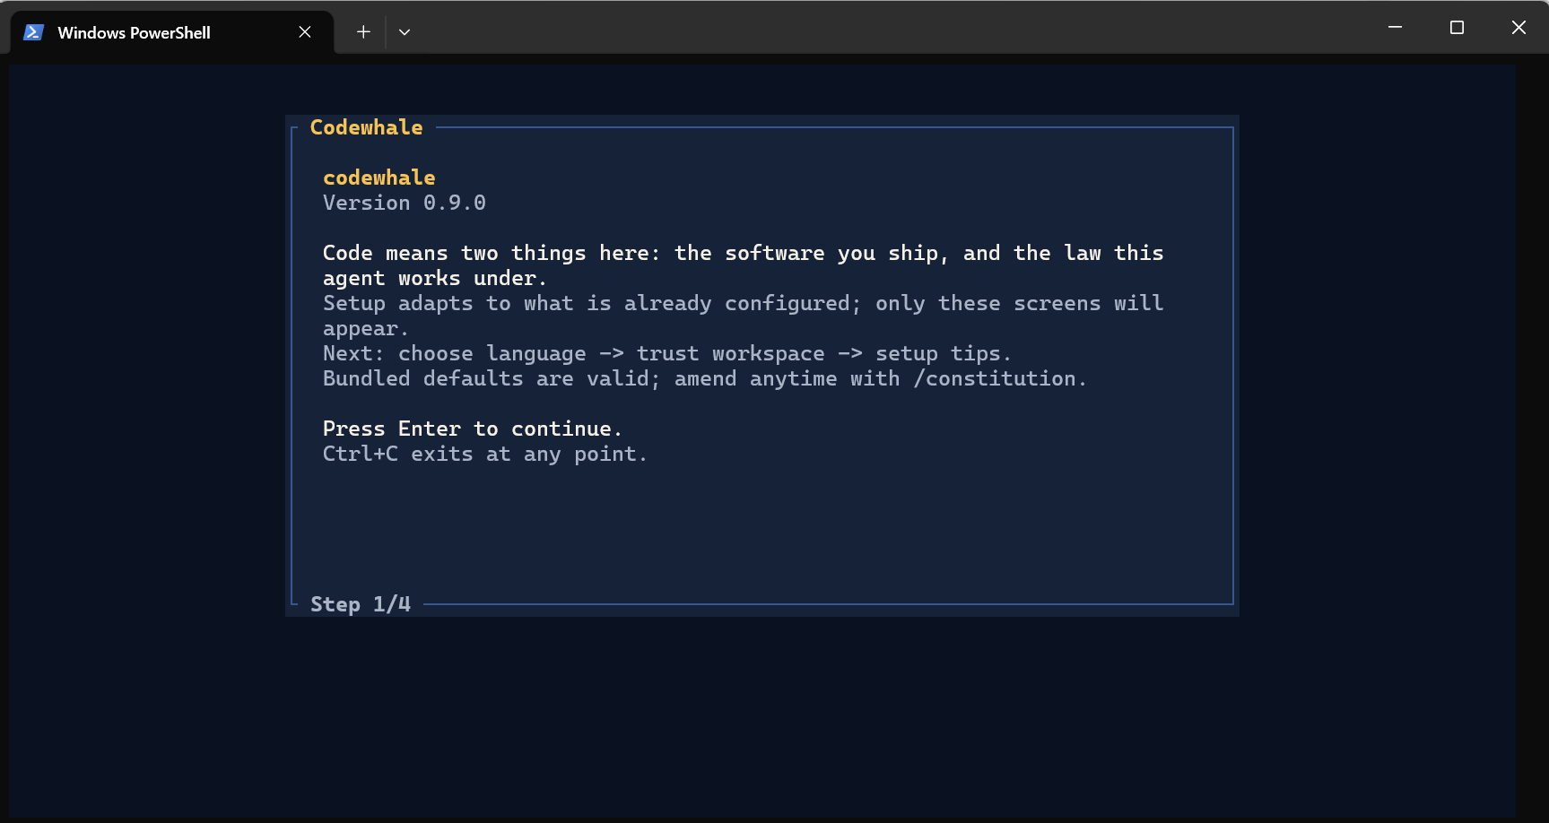Screen dimensions: 1549x823
Task: Click the 'Setup adapts to what is' line
Action: tap(743, 303)
